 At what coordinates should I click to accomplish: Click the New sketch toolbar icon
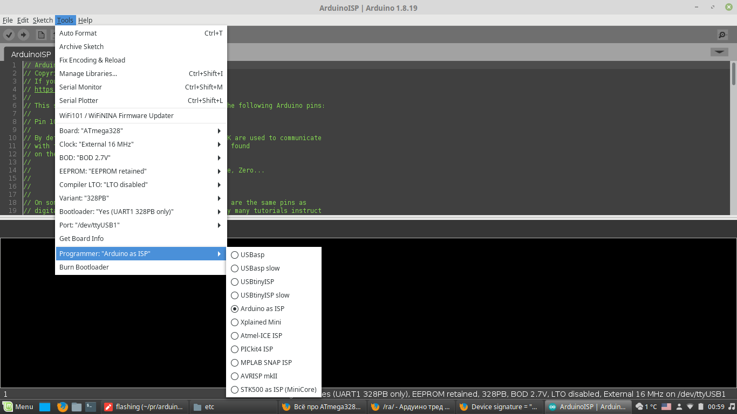[x=41, y=34]
